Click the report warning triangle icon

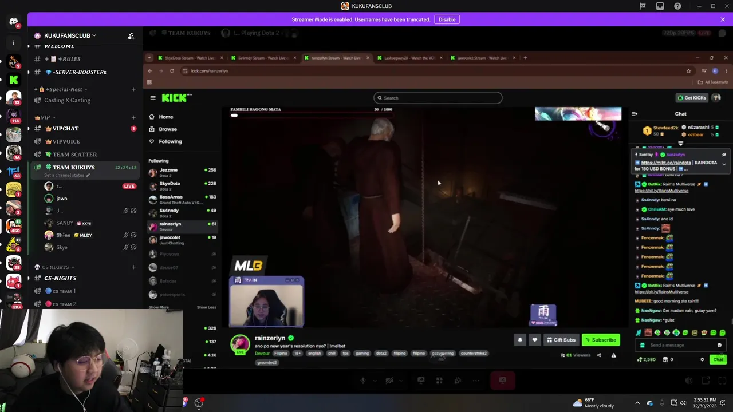coord(614,355)
